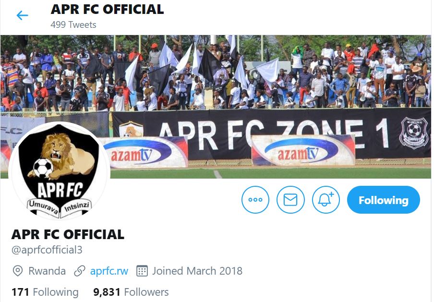Click the 499 Tweets count text
The image size is (434, 302).
[73, 24]
